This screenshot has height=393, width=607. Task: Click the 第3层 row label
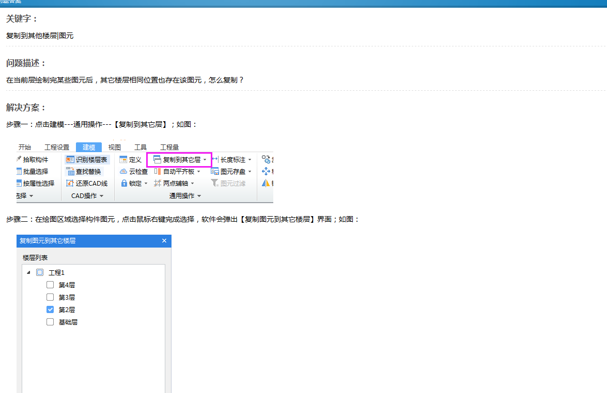click(67, 298)
